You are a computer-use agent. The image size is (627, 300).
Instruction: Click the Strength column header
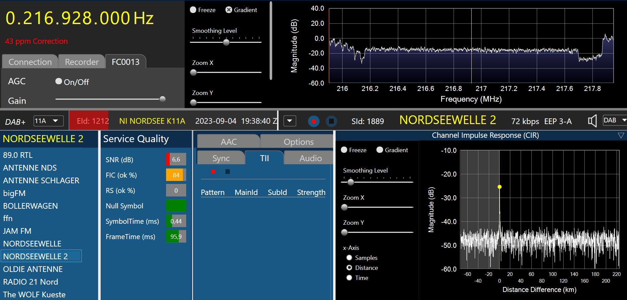coord(311,192)
